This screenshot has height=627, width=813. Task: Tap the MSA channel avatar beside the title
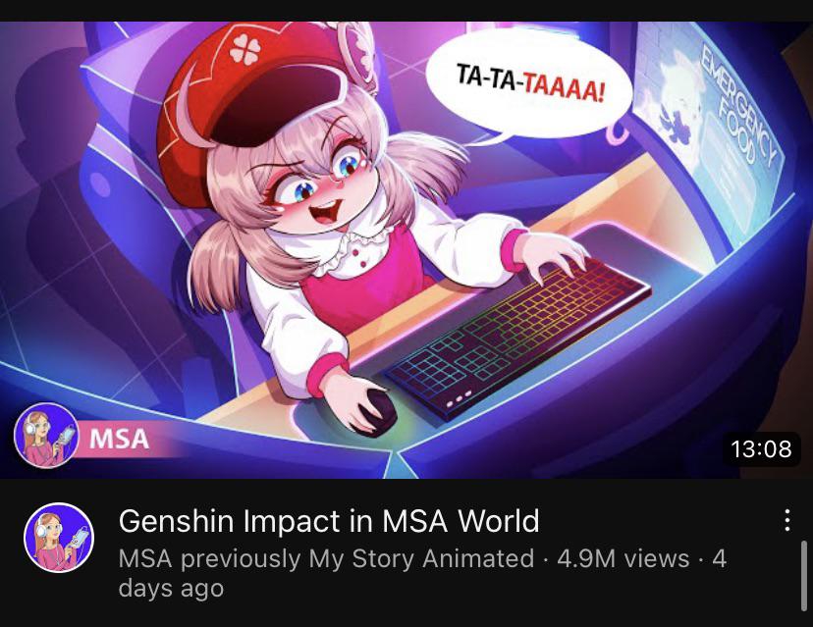tap(59, 538)
